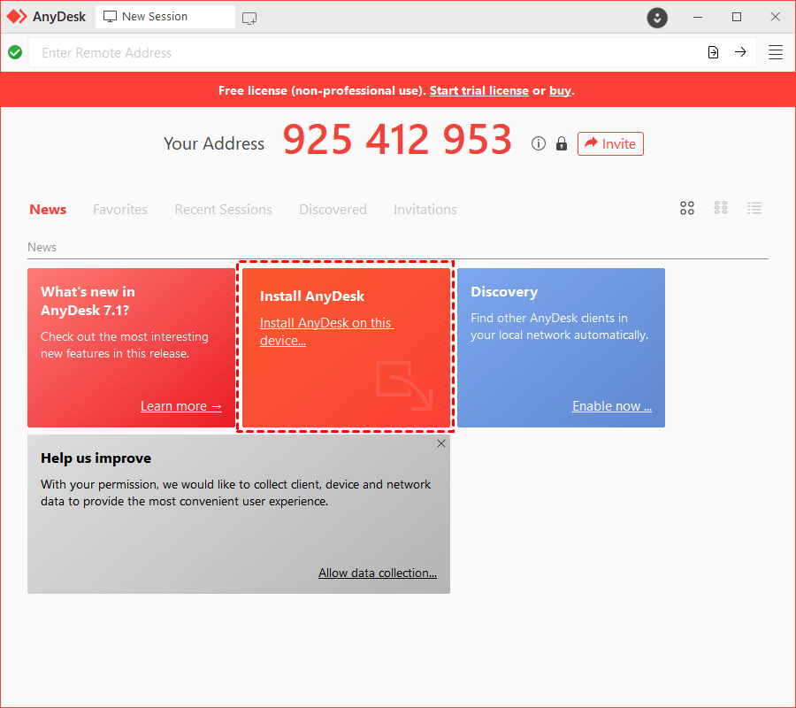Click the green connection status icon
This screenshot has height=708, width=796.
(x=15, y=52)
